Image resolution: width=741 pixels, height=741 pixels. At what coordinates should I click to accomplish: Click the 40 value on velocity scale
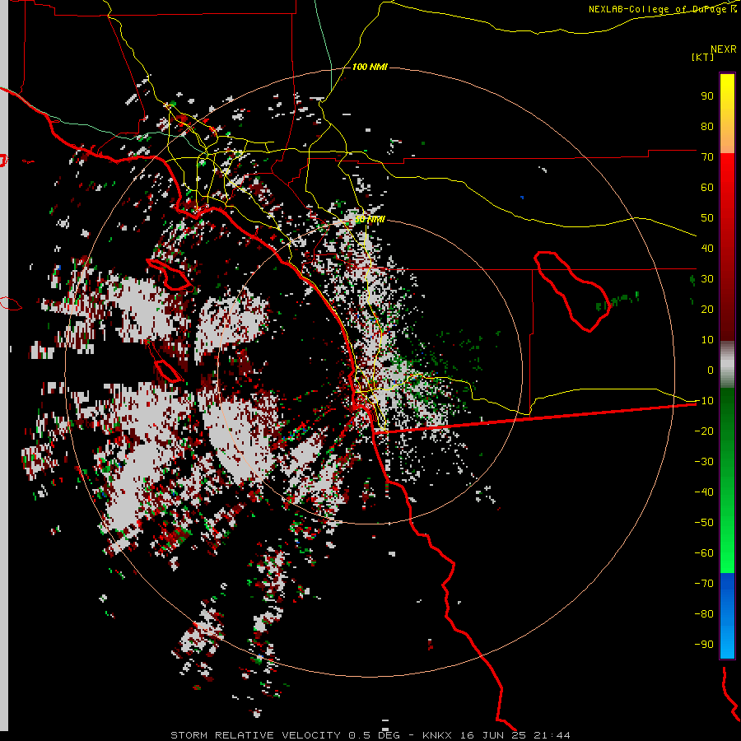point(707,248)
